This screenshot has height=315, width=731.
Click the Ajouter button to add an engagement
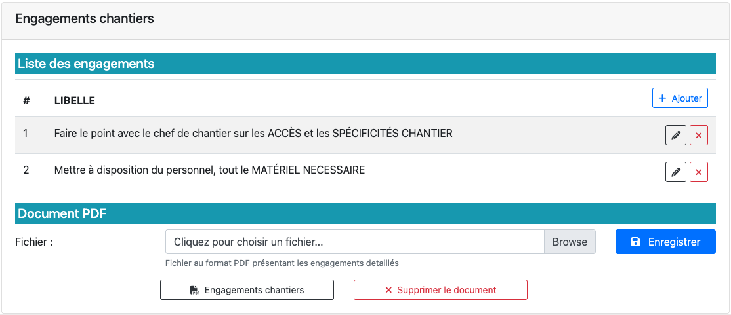coord(680,98)
